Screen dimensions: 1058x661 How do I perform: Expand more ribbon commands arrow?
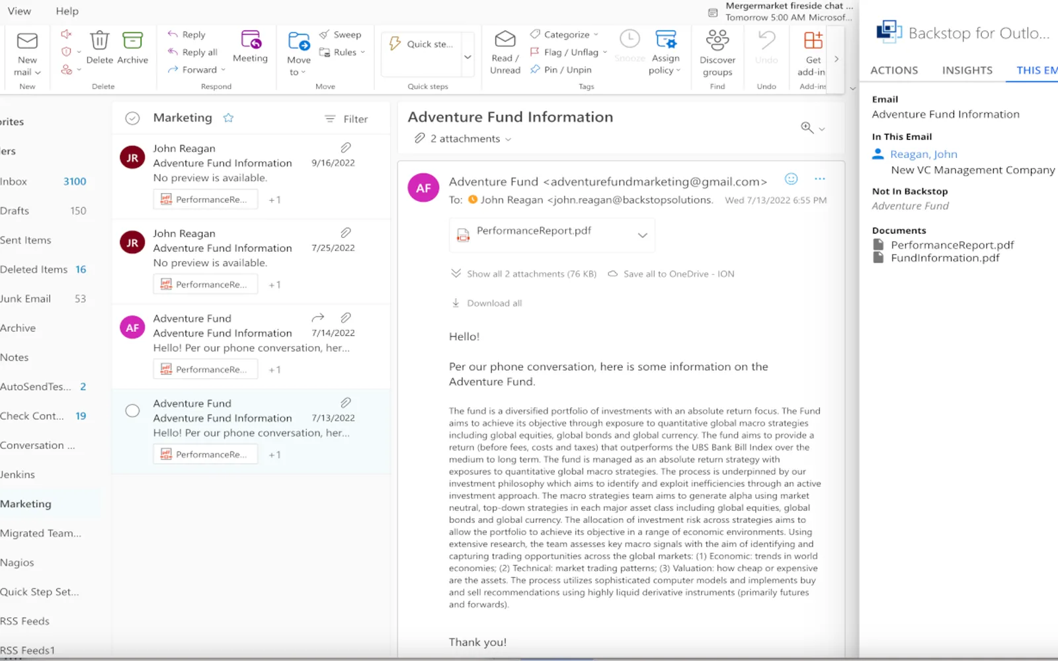tap(836, 59)
